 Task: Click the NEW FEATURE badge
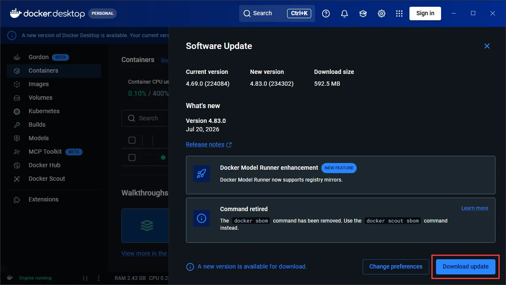click(339, 168)
